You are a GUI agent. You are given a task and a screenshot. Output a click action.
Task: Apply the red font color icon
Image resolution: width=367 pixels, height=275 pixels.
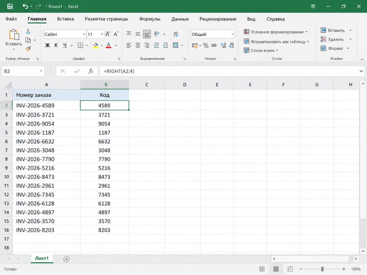[x=109, y=45]
